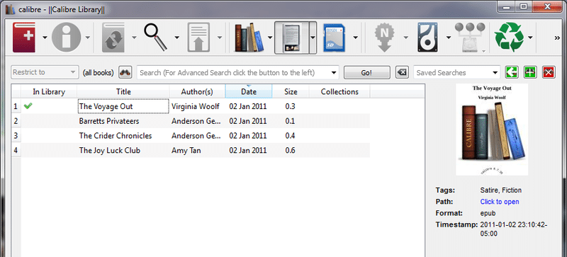Open the View book magnifier icon
Viewport: 567px width, 257px height.
click(156, 38)
